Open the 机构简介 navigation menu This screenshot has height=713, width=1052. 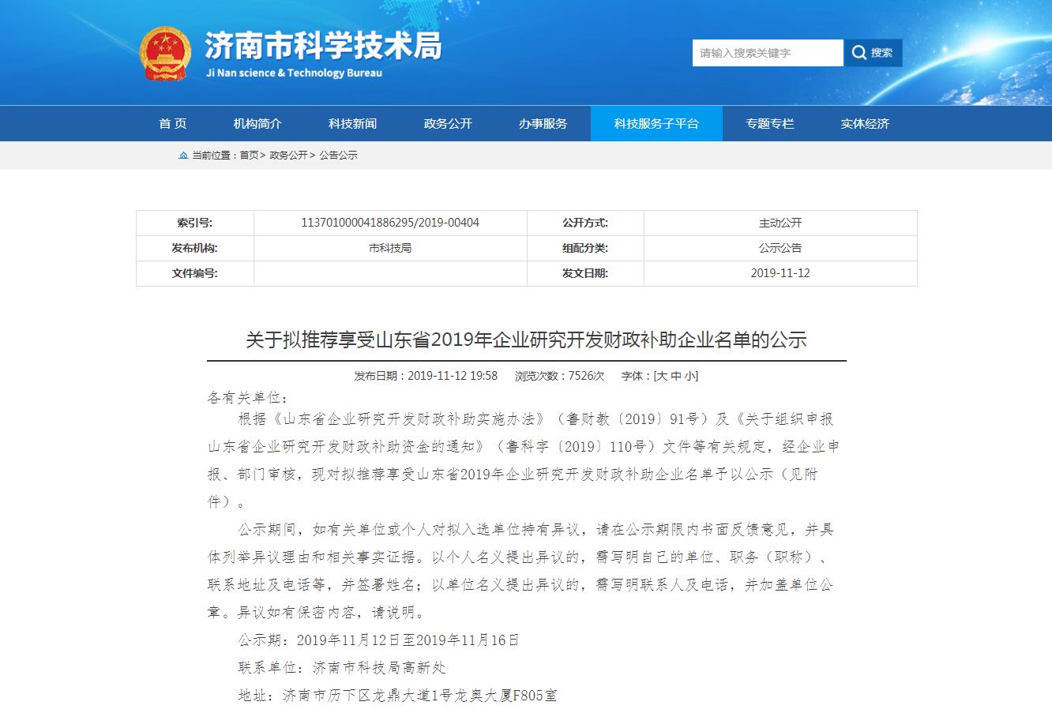(x=258, y=123)
